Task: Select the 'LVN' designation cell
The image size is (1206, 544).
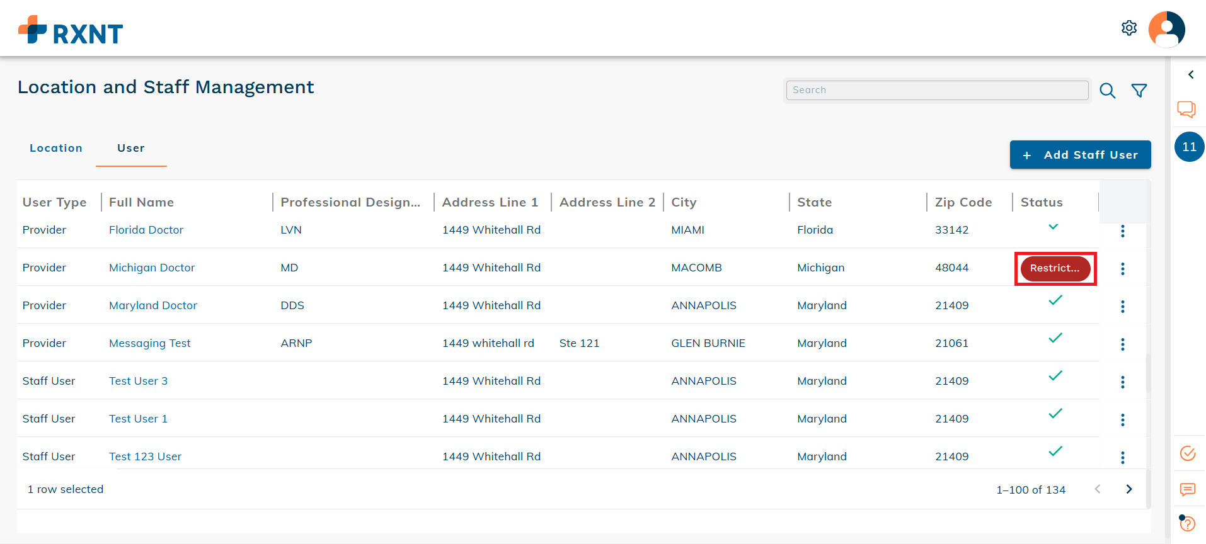Action: point(291,230)
